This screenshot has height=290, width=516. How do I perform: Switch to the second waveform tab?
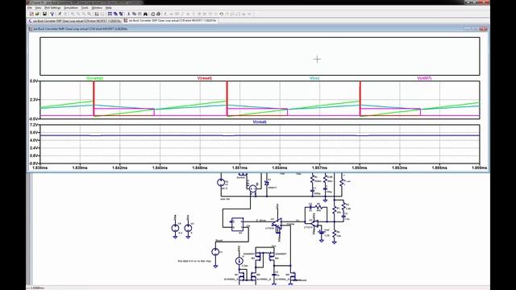170,21
